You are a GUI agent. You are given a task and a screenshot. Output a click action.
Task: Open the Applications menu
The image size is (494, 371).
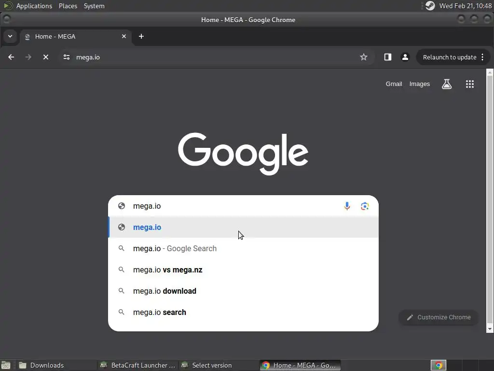[34, 6]
